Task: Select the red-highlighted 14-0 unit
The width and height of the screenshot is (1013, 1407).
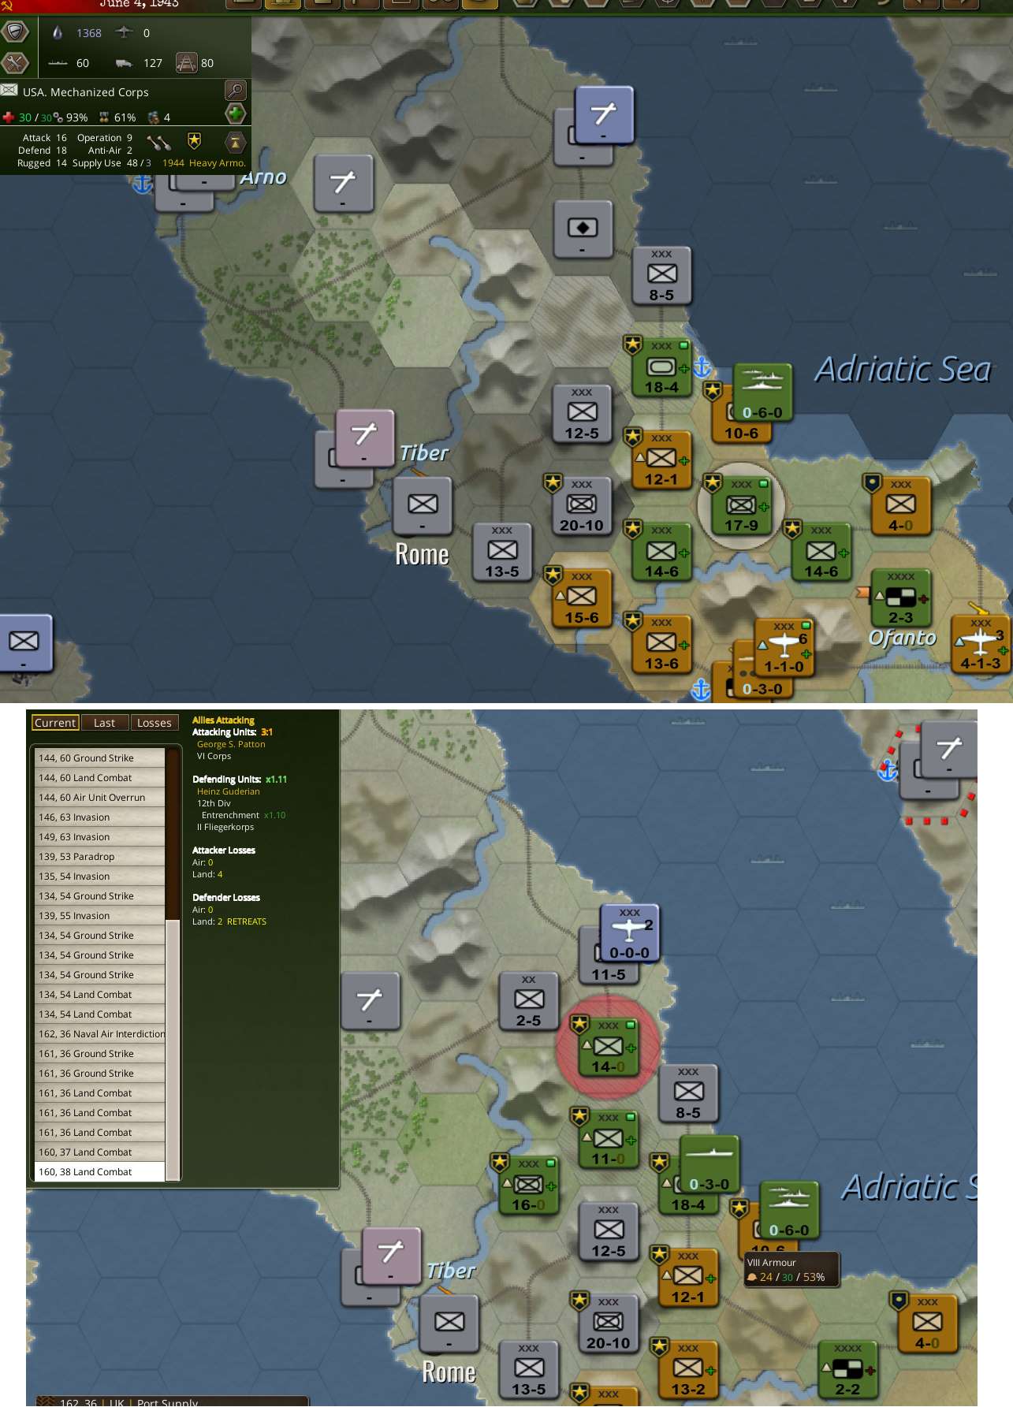Action: tap(608, 1048)
